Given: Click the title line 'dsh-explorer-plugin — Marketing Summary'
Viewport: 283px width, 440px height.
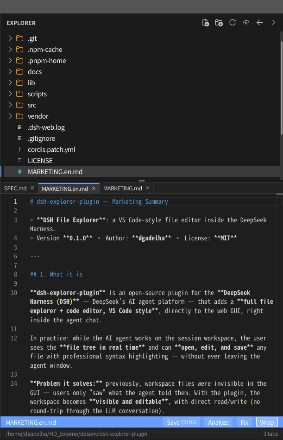Looking at the screenshot, I should 102,201.
